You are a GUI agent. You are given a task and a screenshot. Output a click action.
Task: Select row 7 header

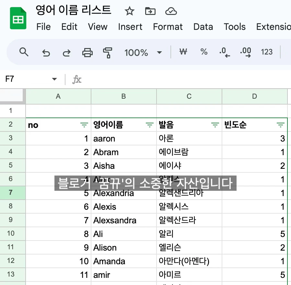pos(13,193)
